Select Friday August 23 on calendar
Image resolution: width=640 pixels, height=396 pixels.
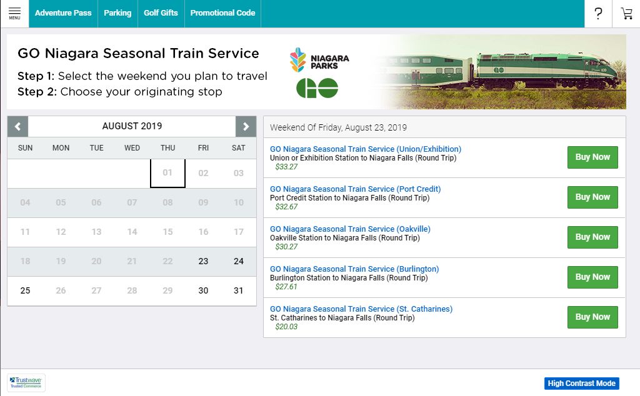click(203, 261)
